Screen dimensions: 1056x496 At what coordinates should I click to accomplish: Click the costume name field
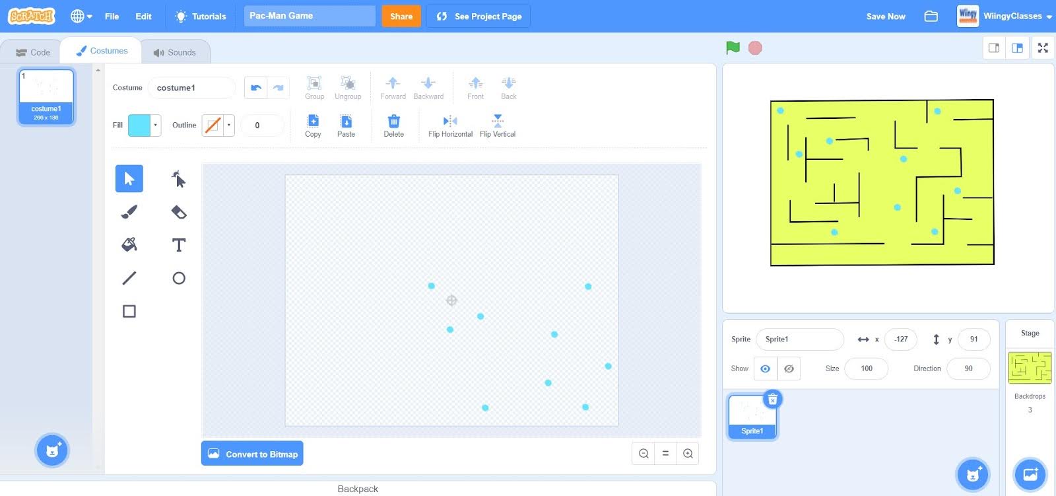click(191, 88)
